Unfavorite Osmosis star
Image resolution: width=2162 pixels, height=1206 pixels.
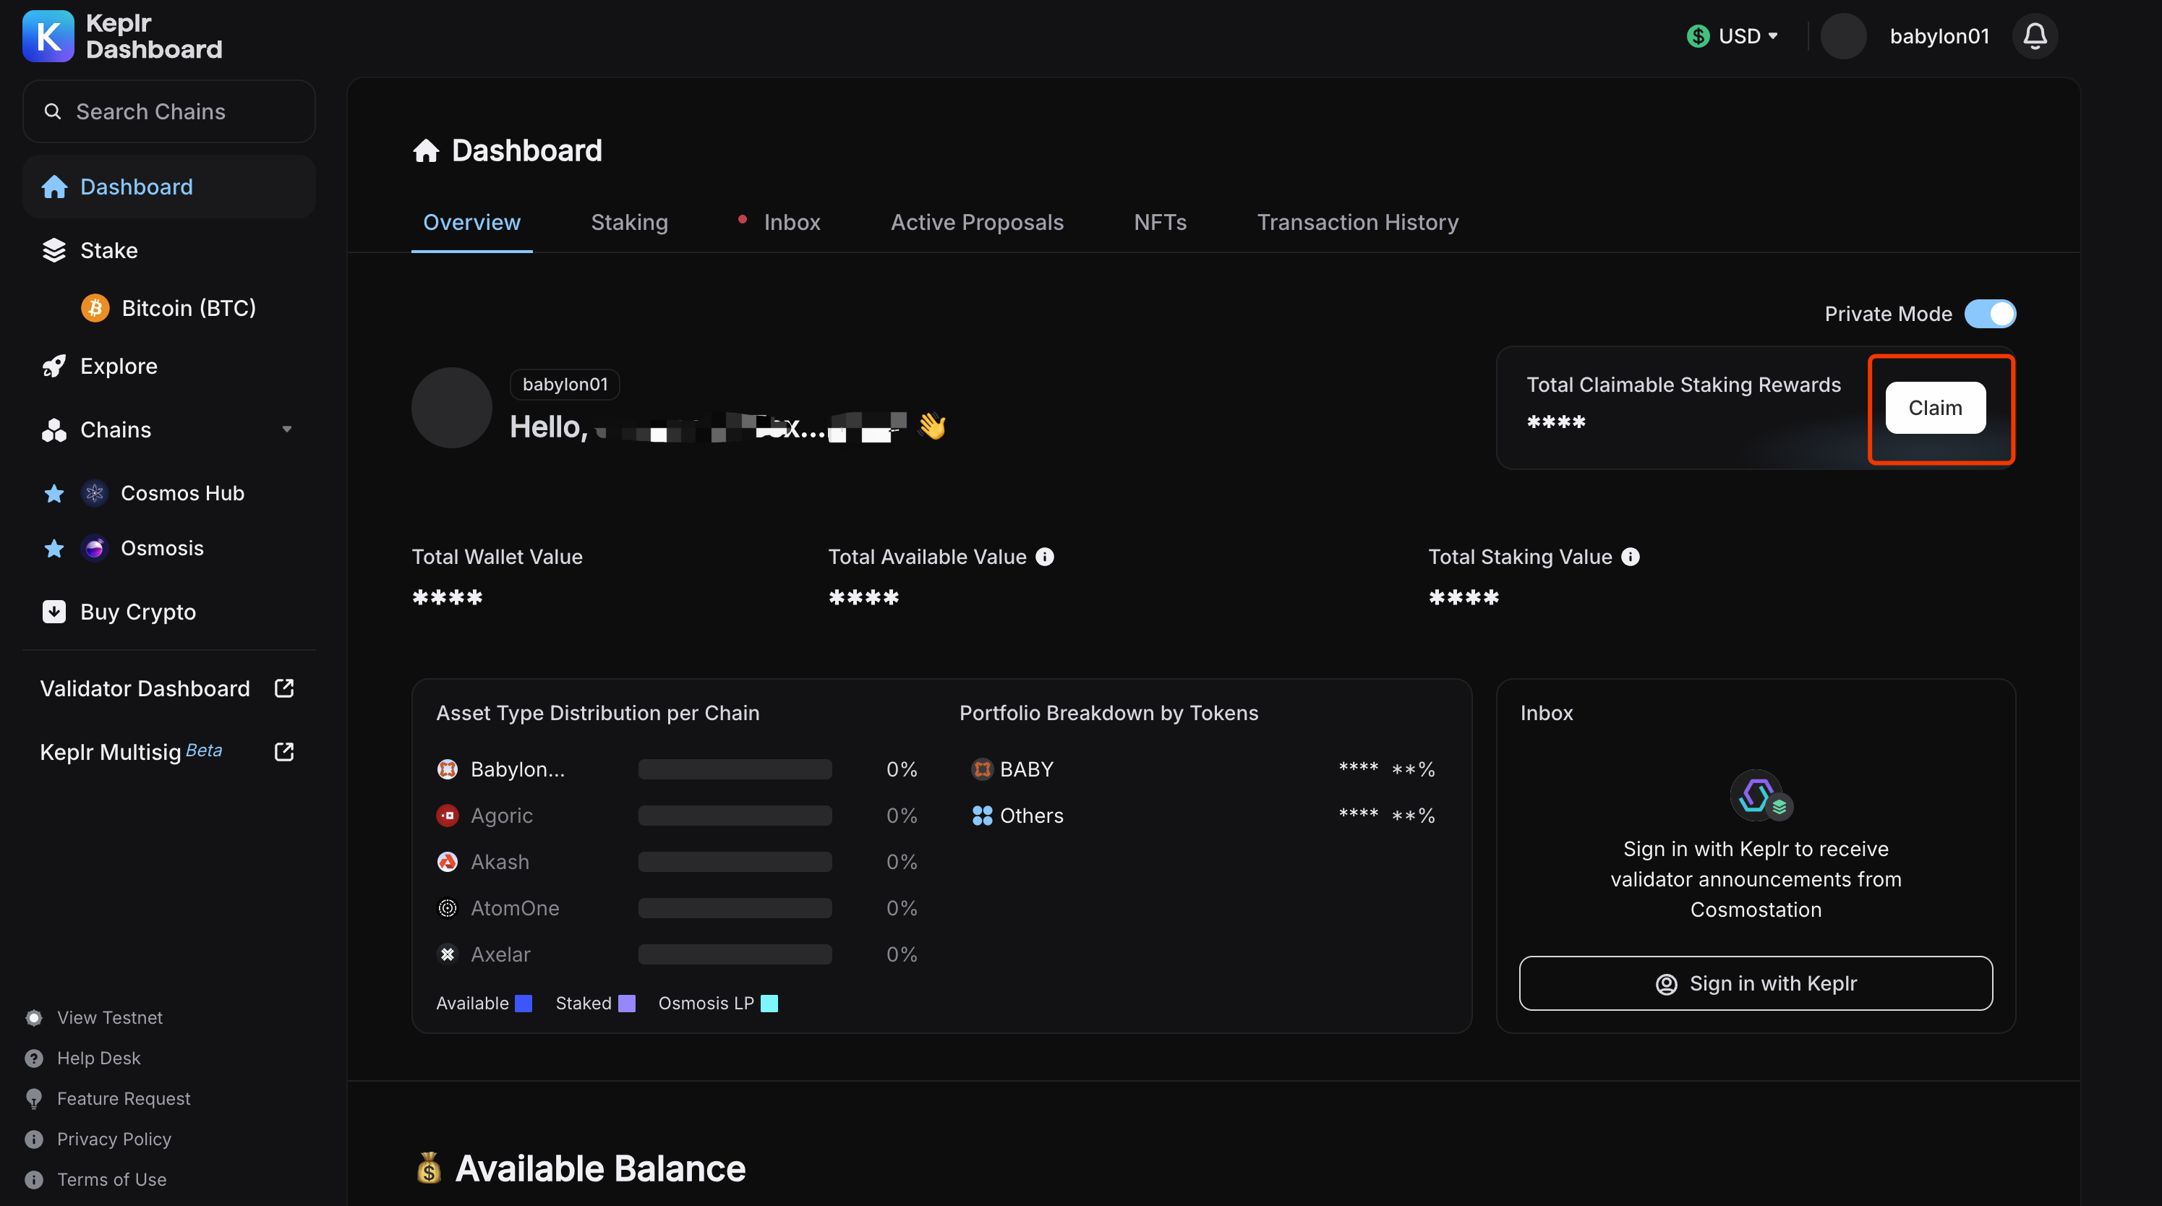click(54, 548)
